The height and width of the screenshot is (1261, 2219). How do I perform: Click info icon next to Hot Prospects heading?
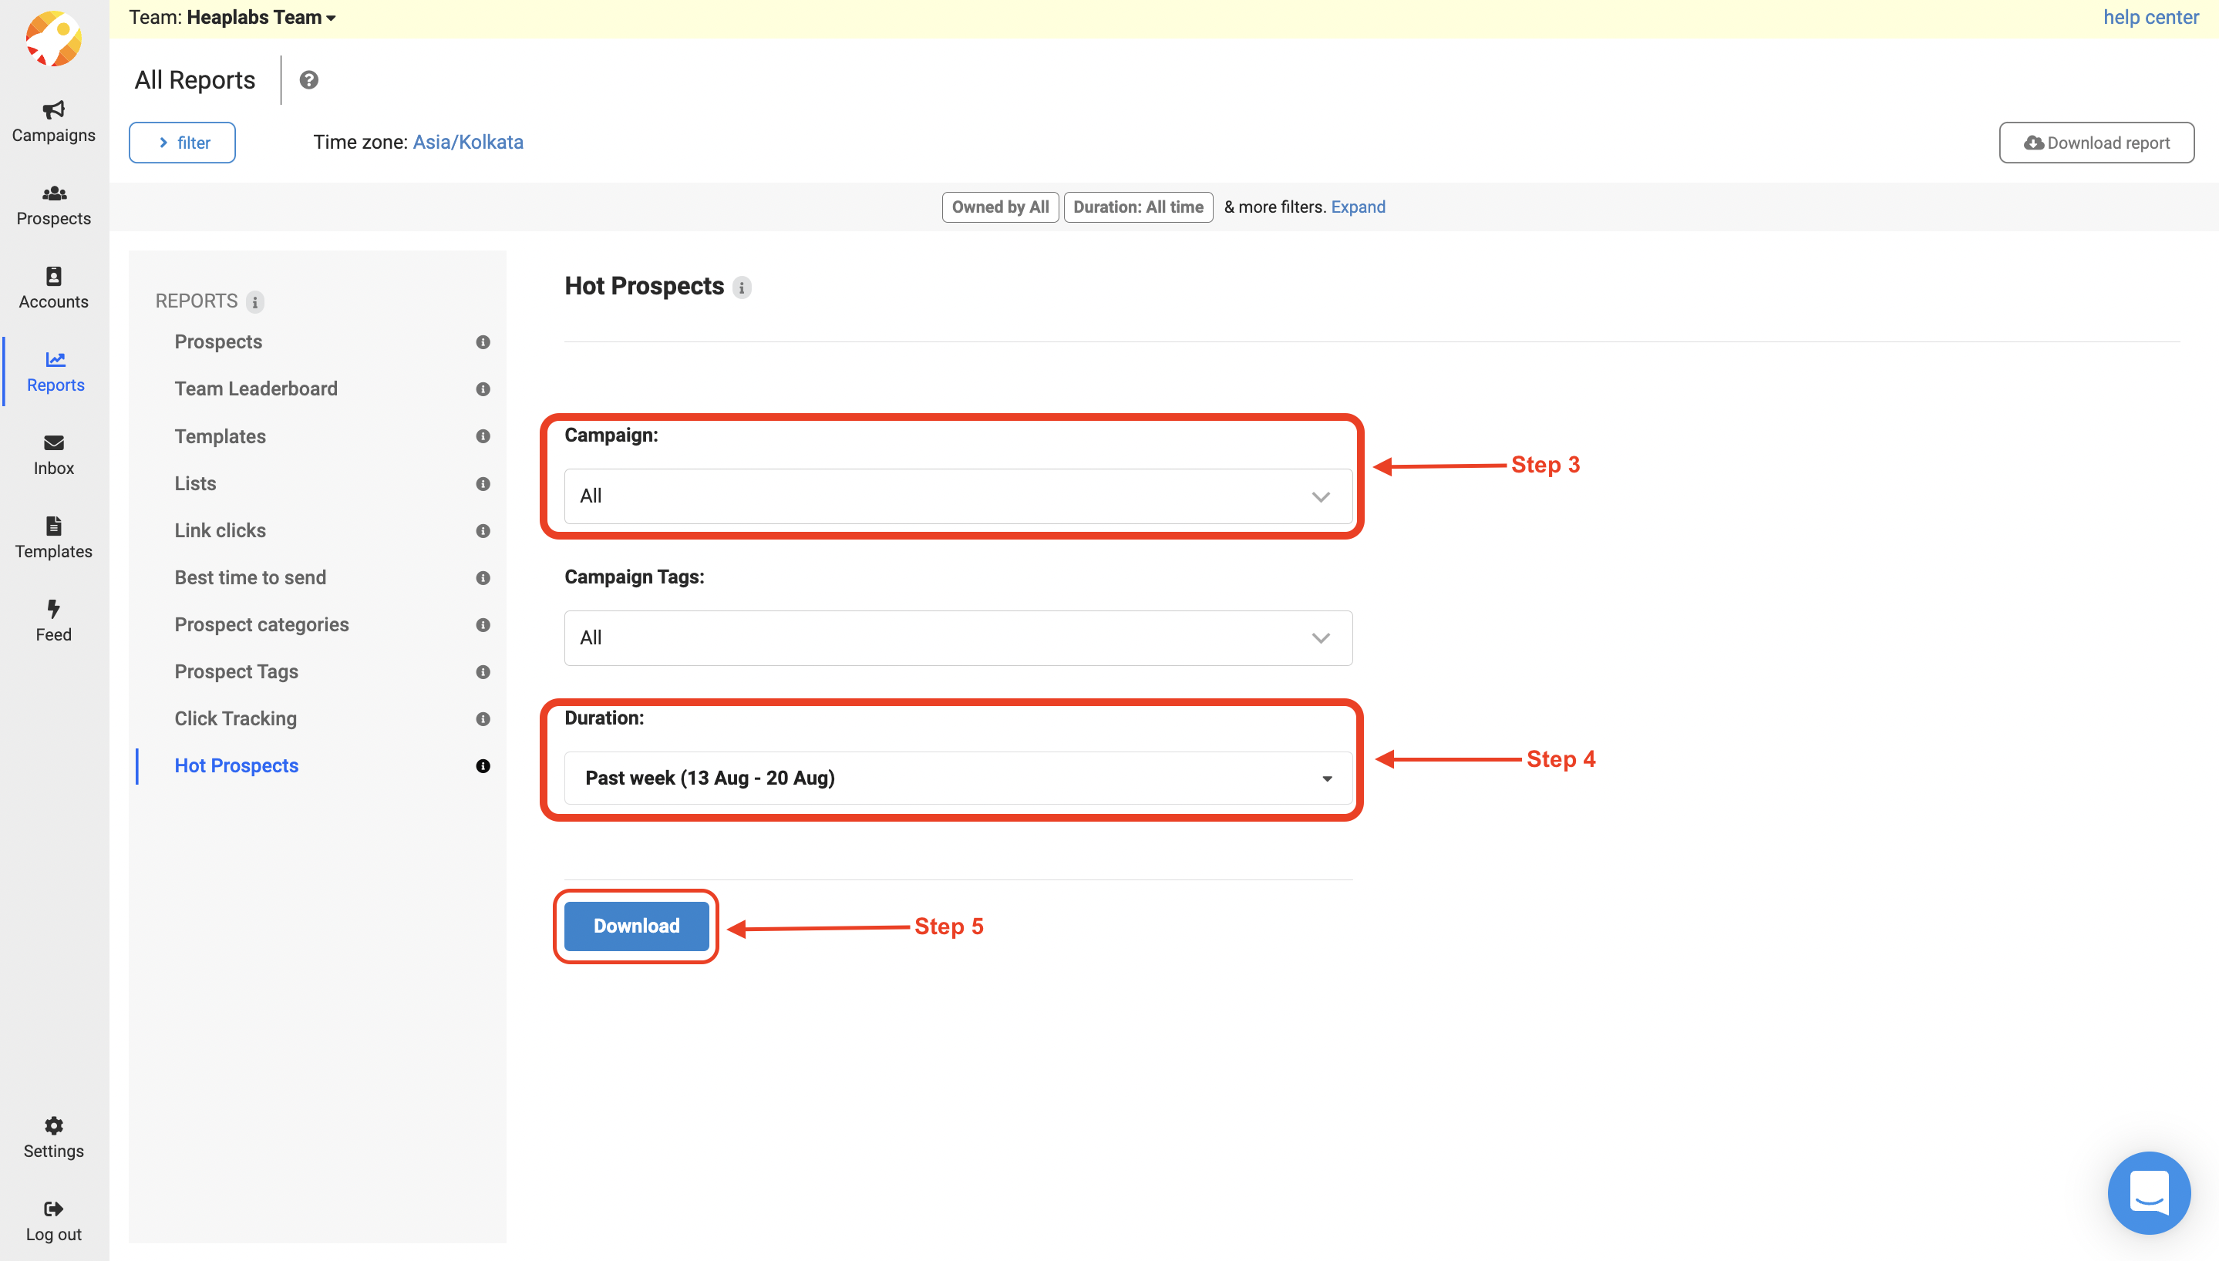(x=742, y=288)
